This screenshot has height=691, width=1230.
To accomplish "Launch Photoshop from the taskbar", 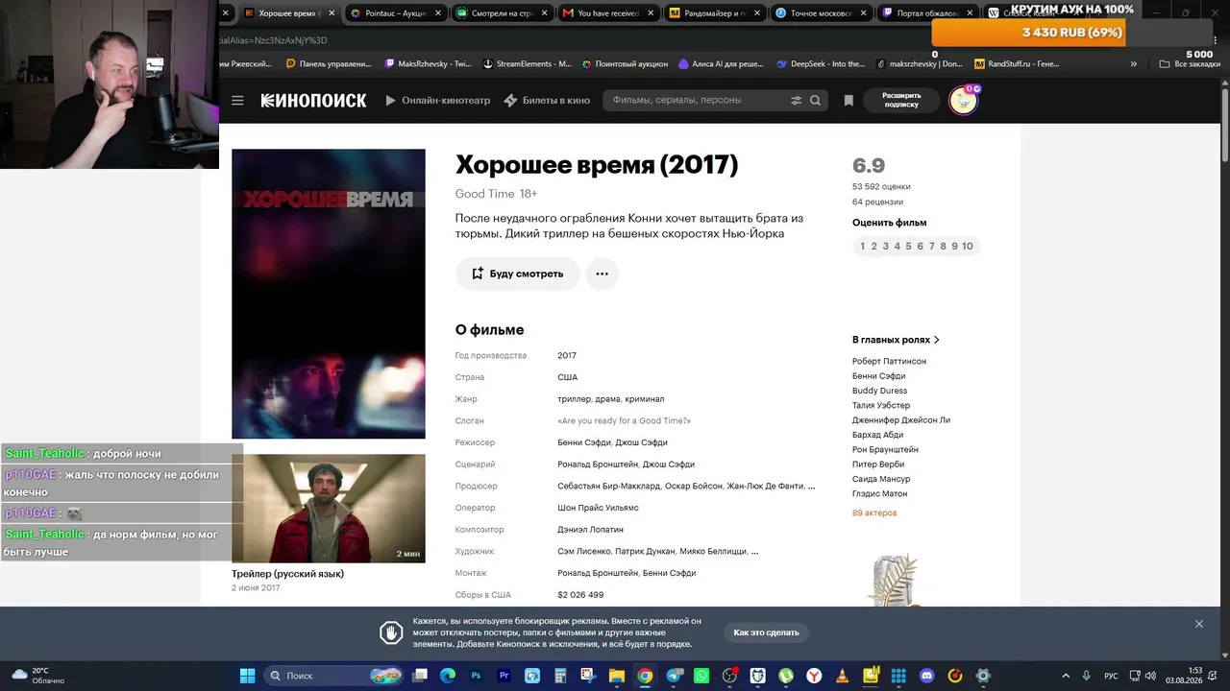I will click(x=476, y=676).
